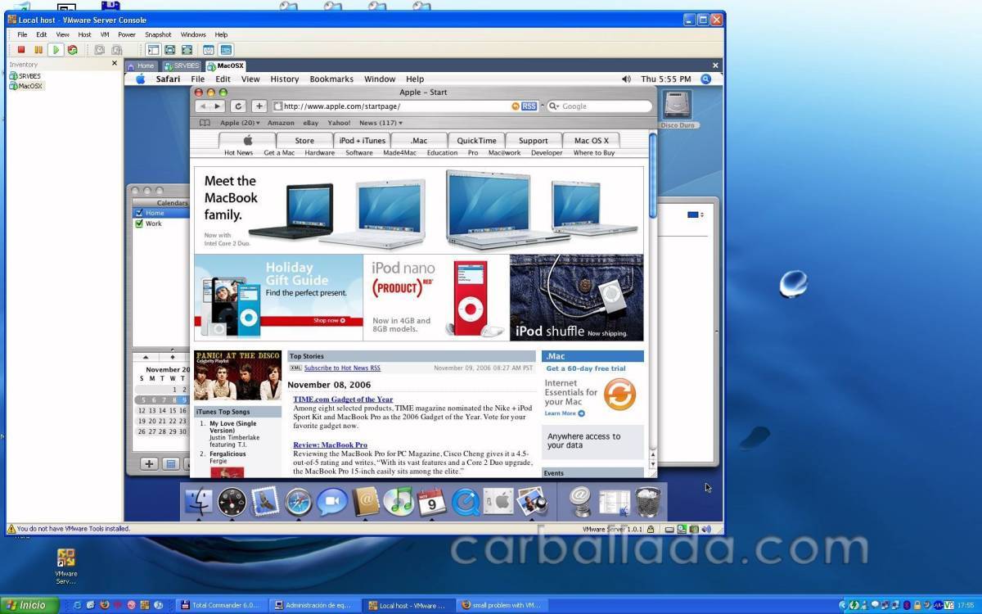Launch QuickTime Player from the Mac dock

click(x=466, y=501)
